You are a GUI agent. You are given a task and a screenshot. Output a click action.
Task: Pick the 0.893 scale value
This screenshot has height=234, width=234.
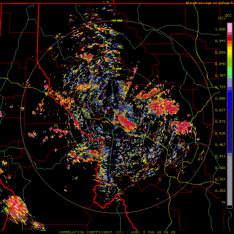(220, 52)
